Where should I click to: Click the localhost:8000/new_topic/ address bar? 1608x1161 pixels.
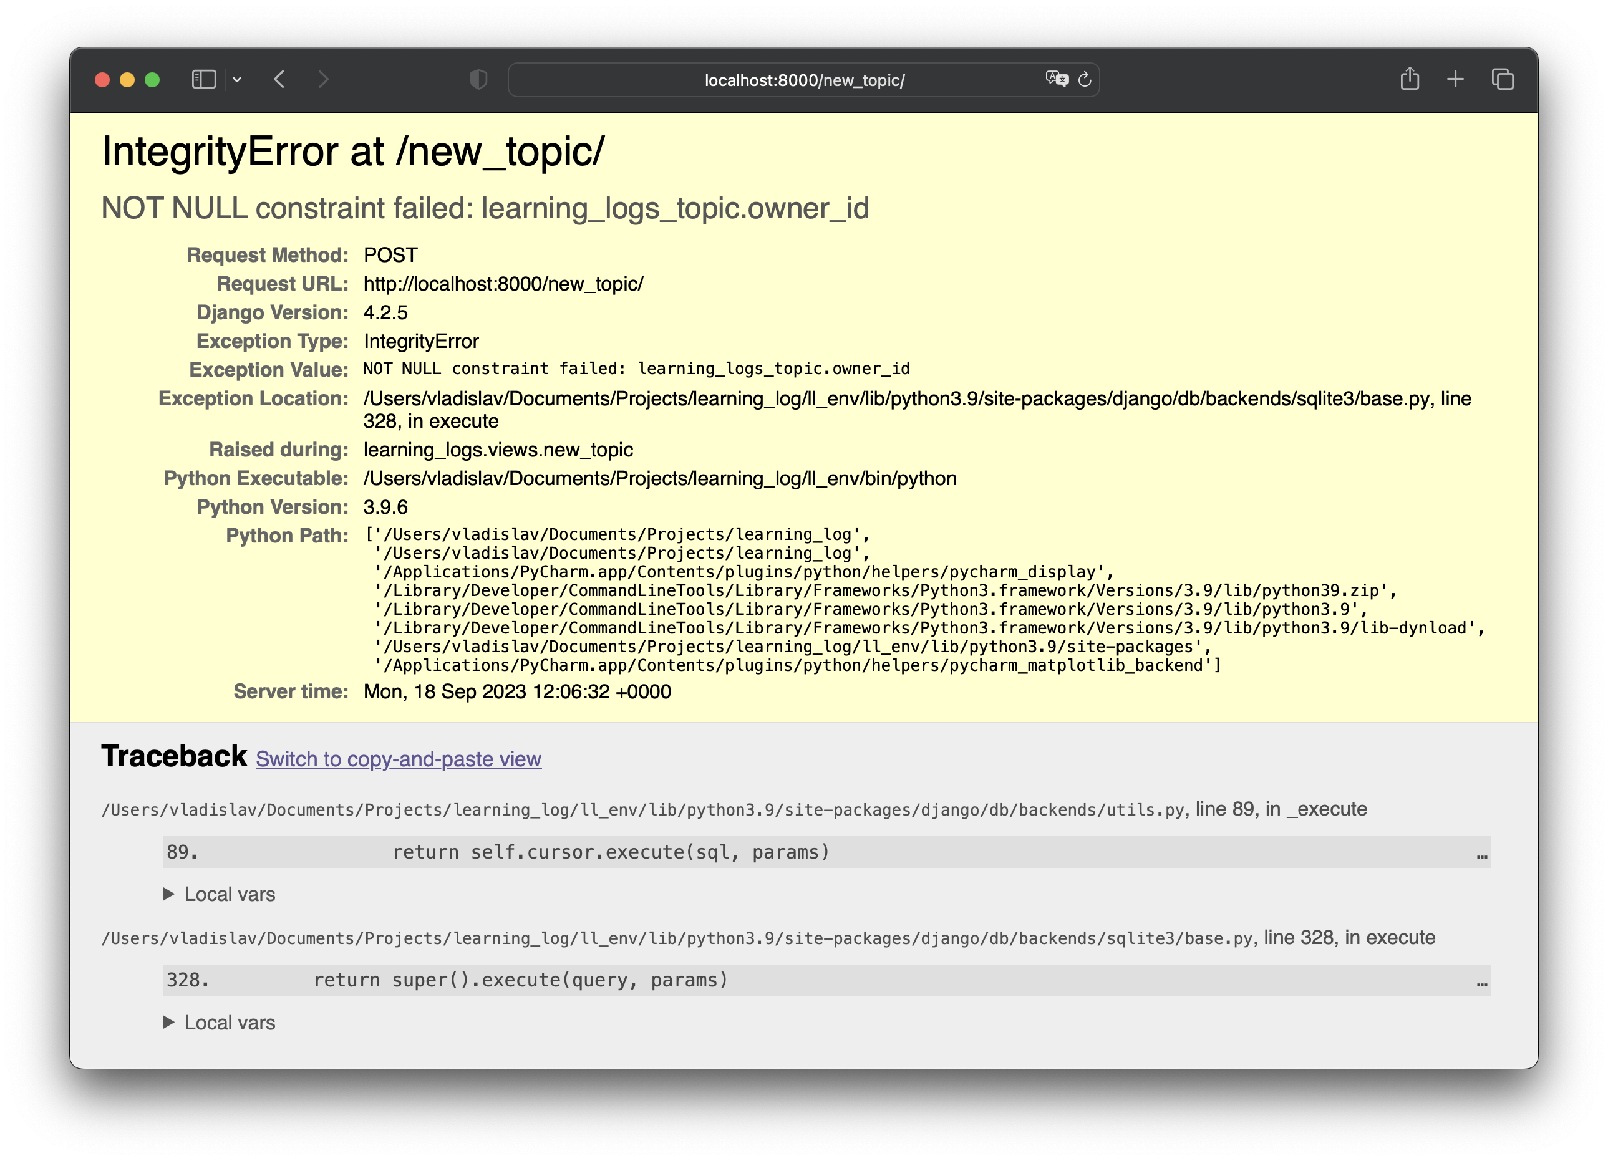point(804,80)
